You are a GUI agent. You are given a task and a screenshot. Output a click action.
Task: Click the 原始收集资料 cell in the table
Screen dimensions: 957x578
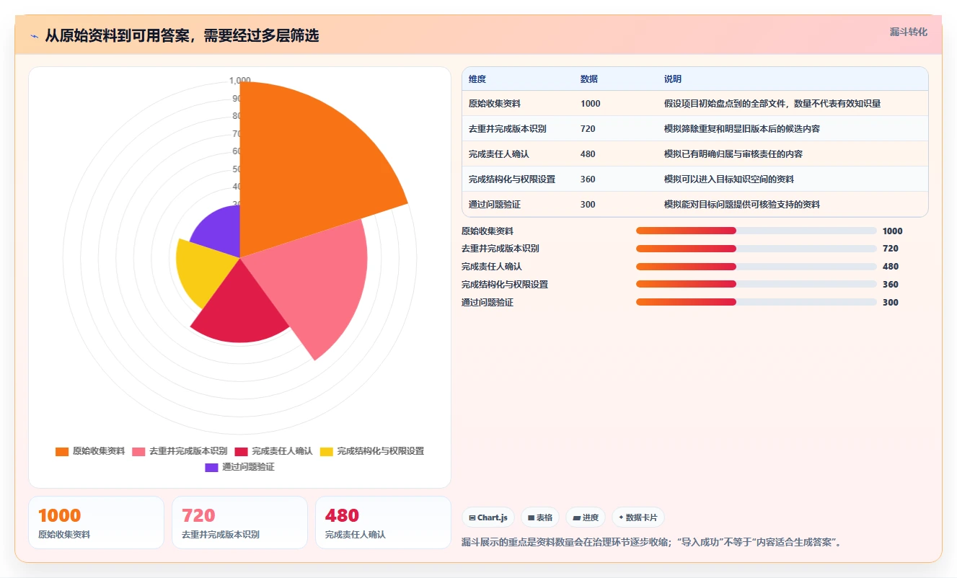(x=495, y=104)
